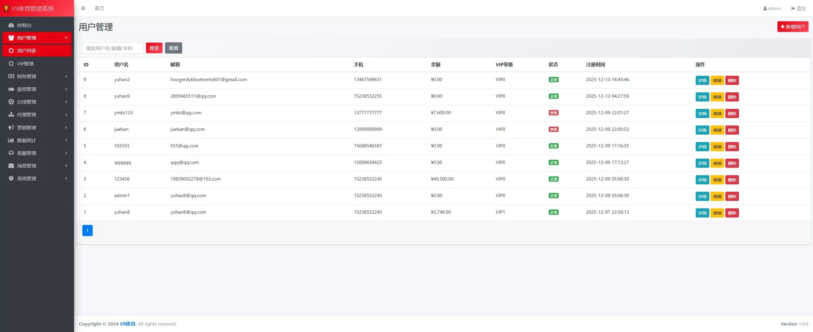This screenshot has width=813, height=332.
Task: Click the 台球管理 ball icon
Action: (x=11, y=102)
